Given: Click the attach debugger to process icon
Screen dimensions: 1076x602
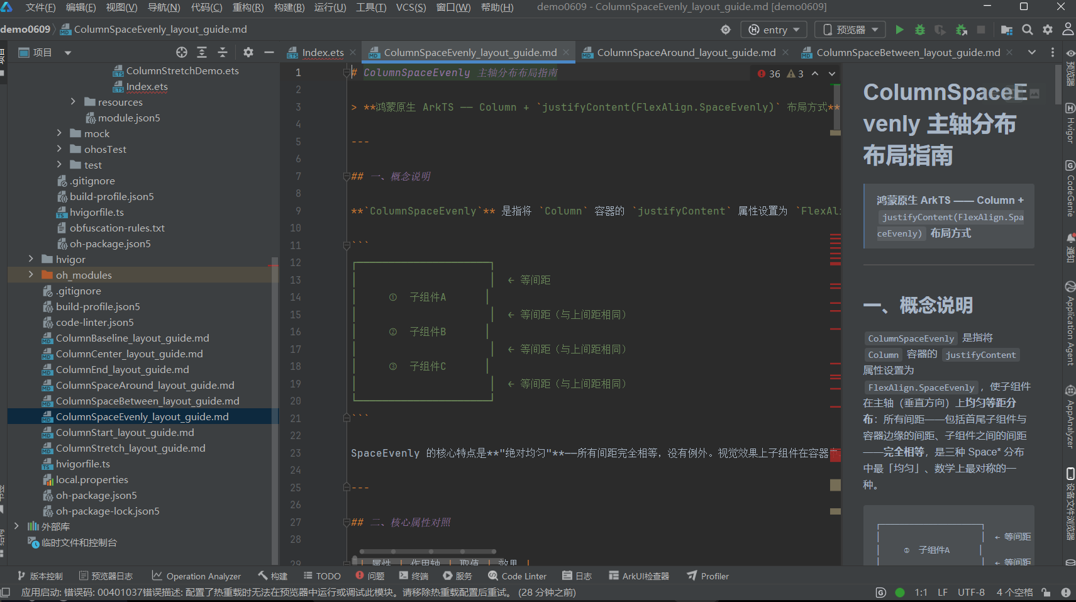Looking at the screenshot, I should coord(961,30).
